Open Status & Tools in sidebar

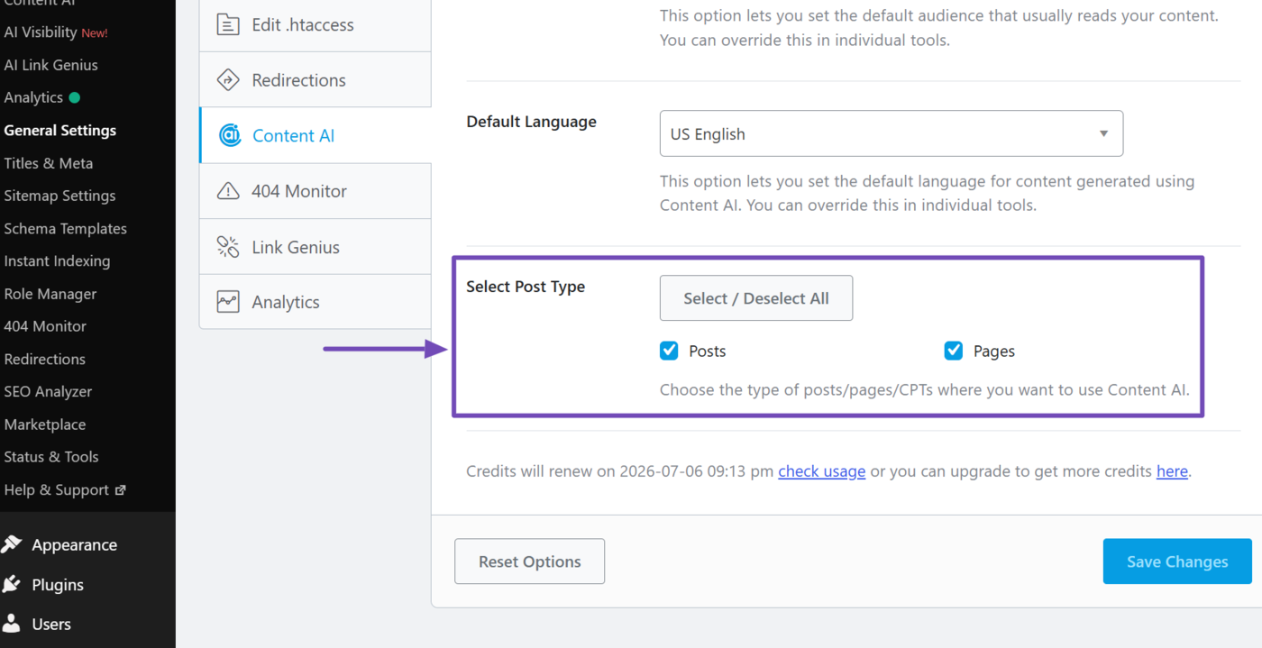(51, 457)
